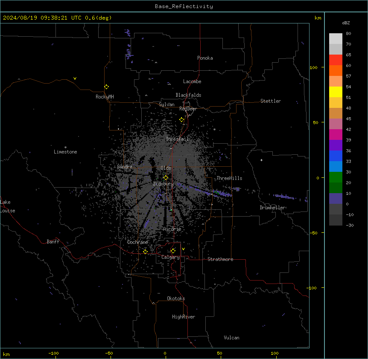Select the Airdrie label
The image size is (368, 359).
click(x=172, y=229)
